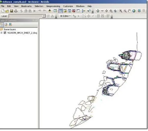Open the Layer combo box dropdown arrow

(44, 16)
